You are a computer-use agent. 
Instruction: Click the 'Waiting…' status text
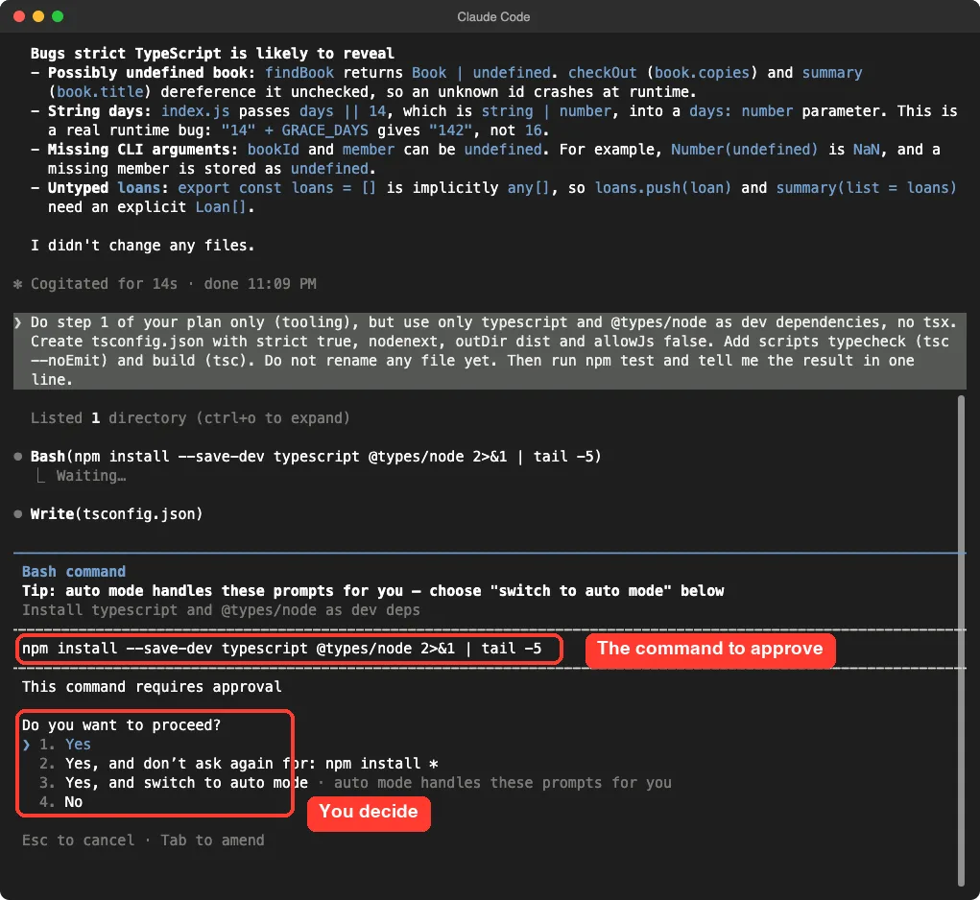[91, 476]
